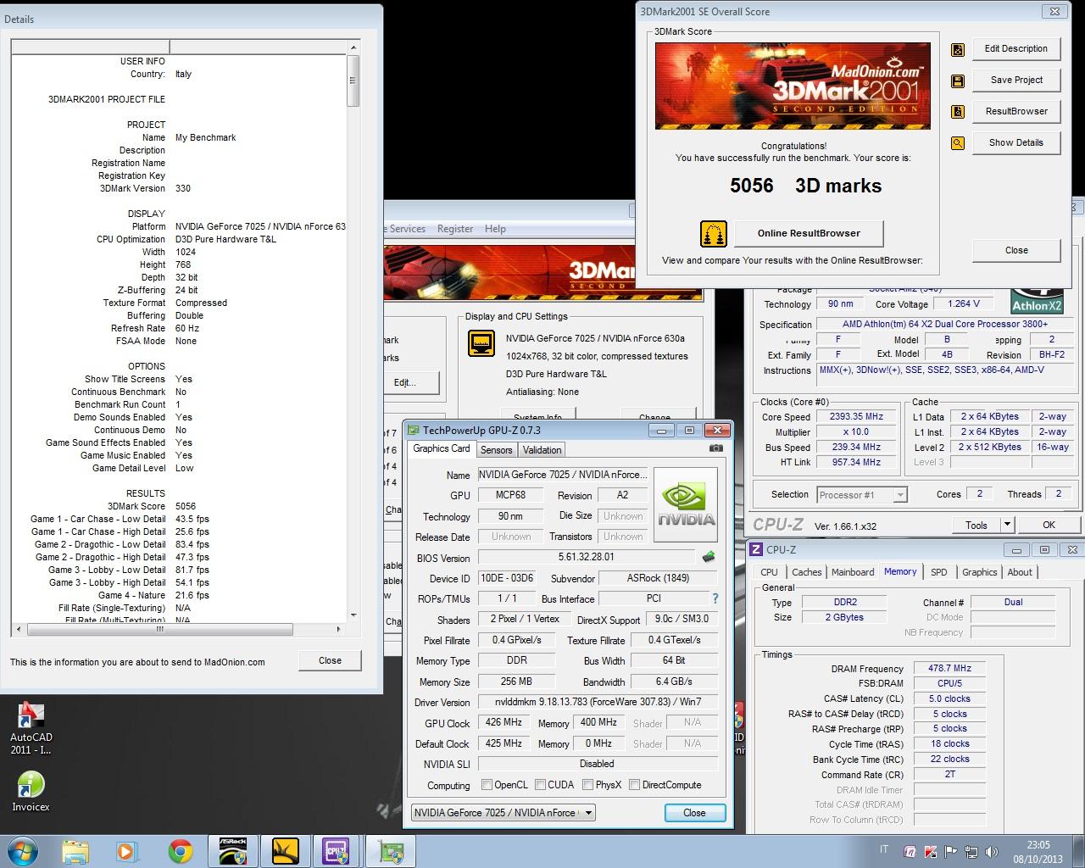The image size is (1085, 868).
Task: Click the BIOS save chip icon in GPU-Z
Action: [x=709, y=557]
